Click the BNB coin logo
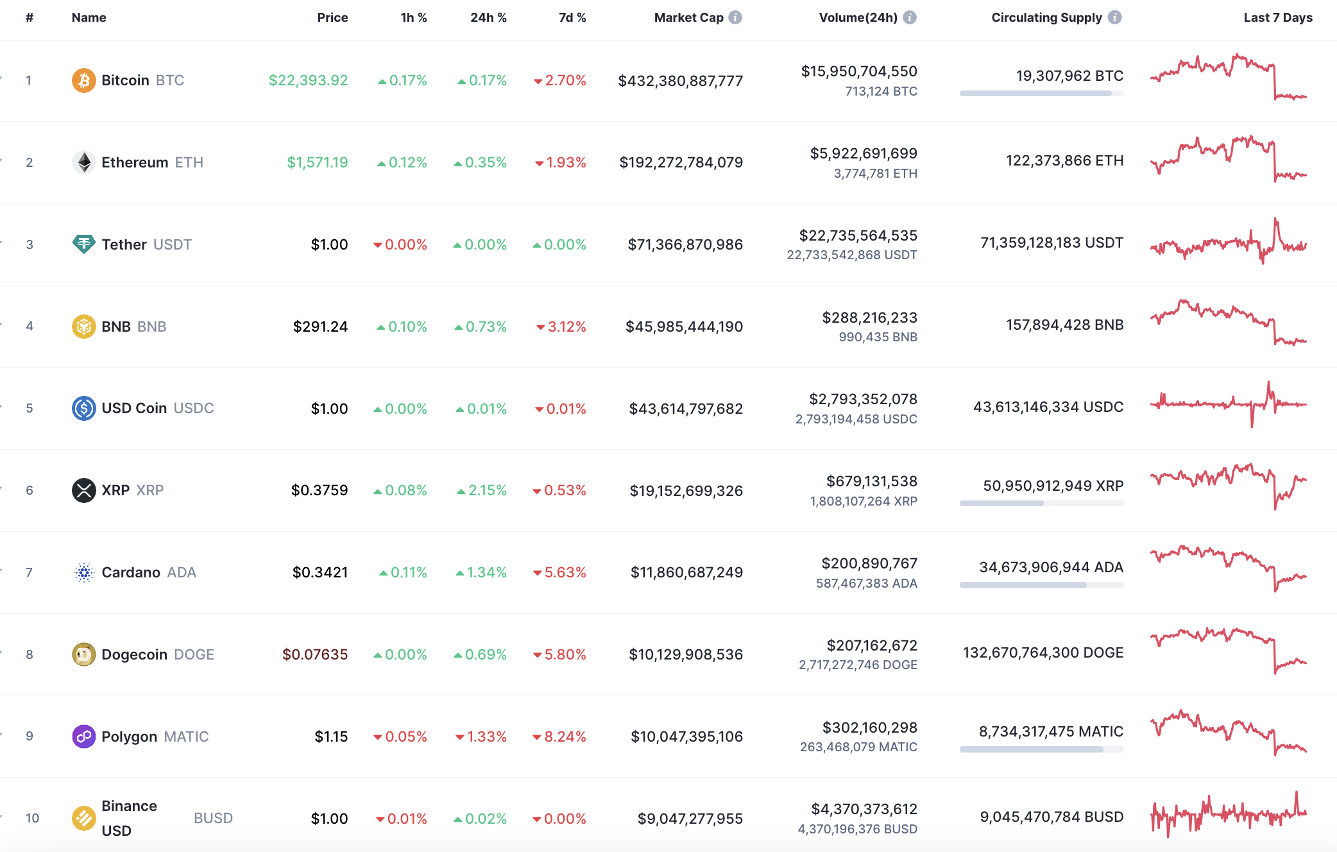This screenshot has height=852, width=1337. click(84, 326)
